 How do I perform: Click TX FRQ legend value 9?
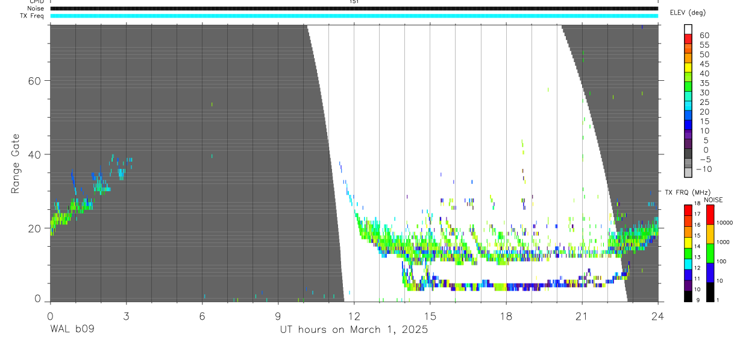(698, 300)
